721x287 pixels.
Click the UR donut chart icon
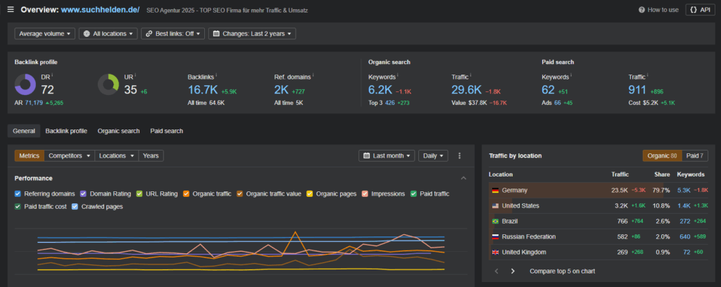point(108,84)
